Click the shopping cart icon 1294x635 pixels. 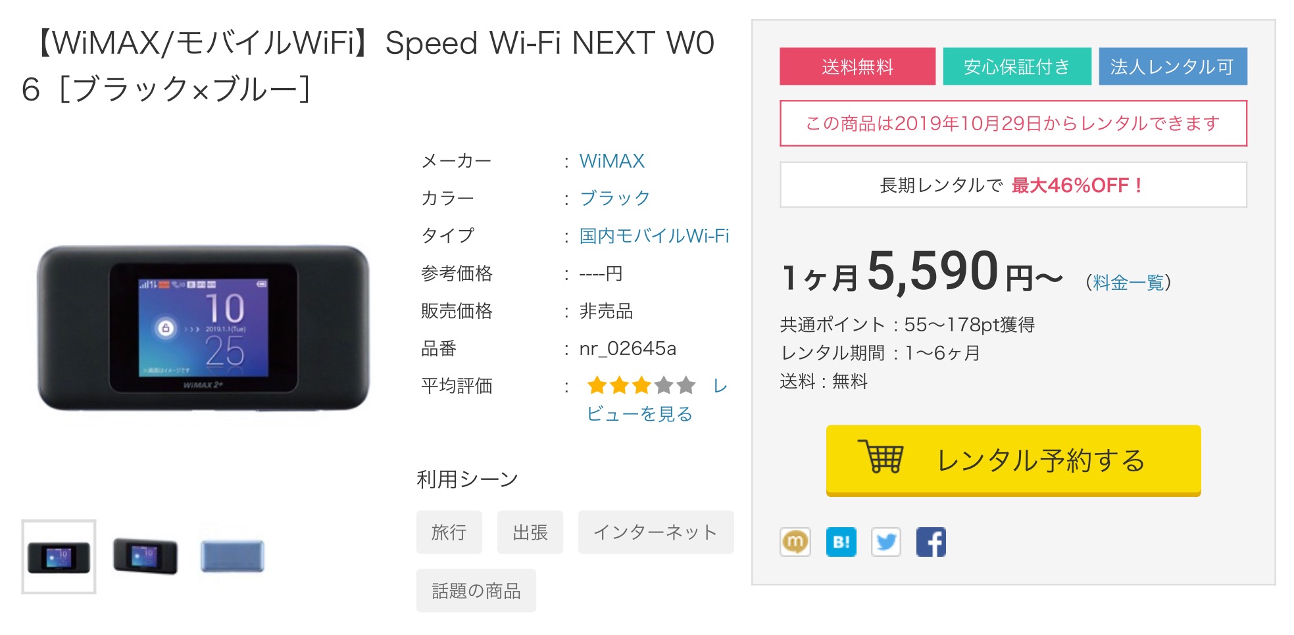pos(881,457)
